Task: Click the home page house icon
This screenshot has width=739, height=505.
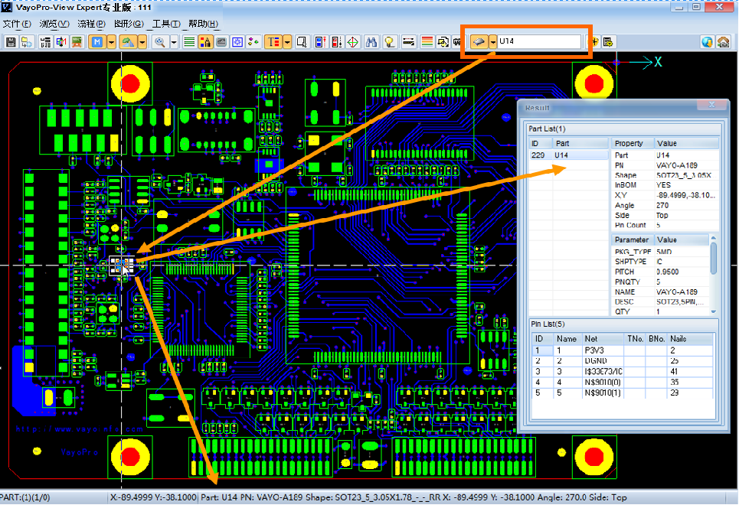Action: click(x=724, y=42)
